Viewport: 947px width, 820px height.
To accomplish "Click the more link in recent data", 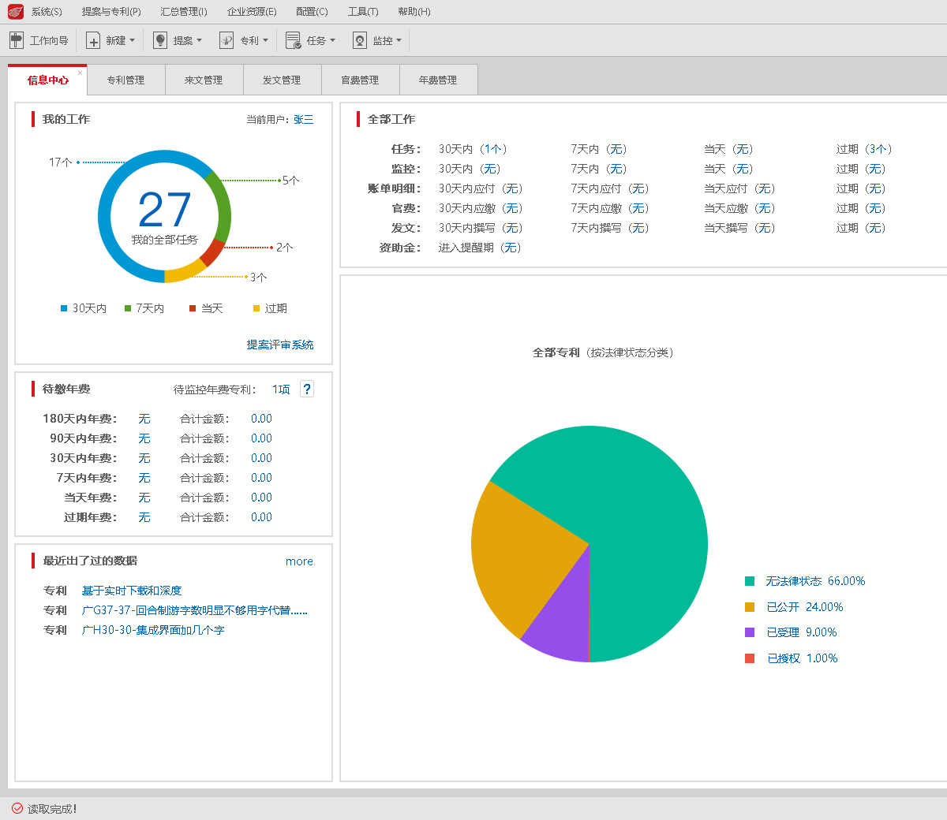I will pos(299,561).
